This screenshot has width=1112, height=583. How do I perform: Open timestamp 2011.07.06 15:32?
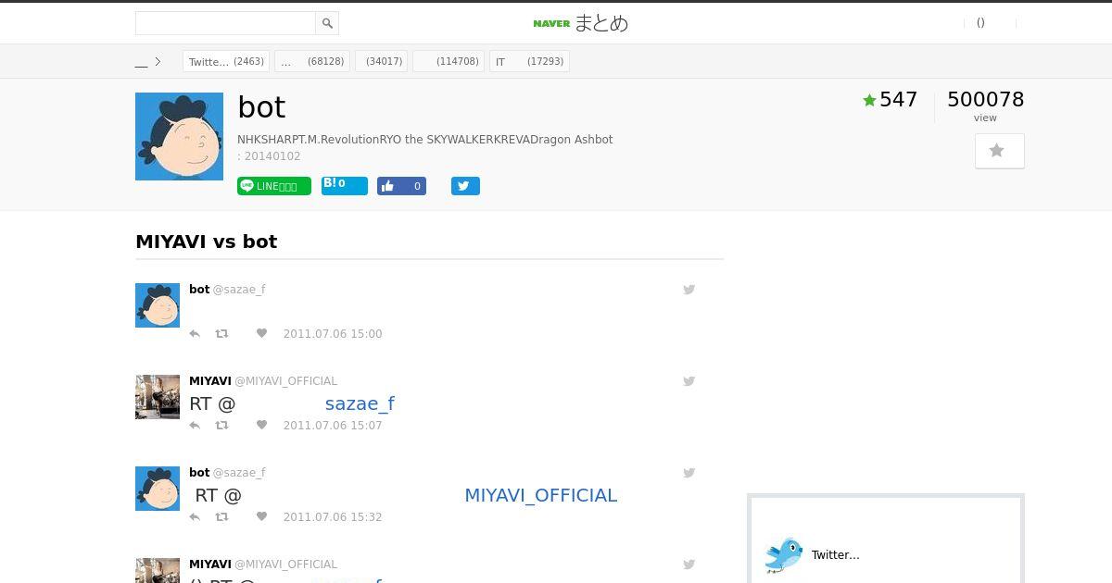[x=333, y=517]
